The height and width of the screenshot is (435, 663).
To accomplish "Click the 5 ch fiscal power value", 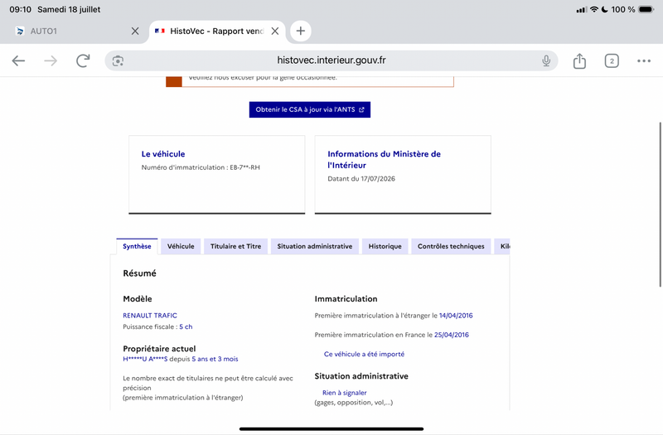I will click(x=186, y=326).
